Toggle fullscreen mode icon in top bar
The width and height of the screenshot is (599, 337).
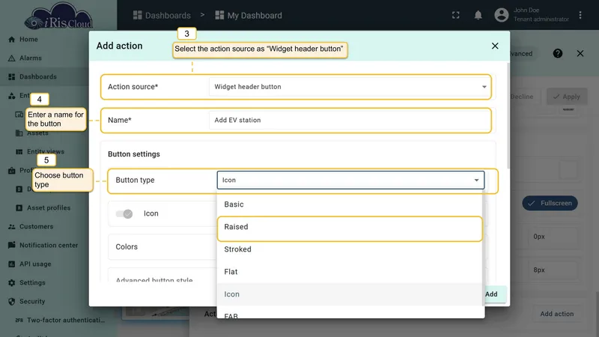click(x=456, y=15)
